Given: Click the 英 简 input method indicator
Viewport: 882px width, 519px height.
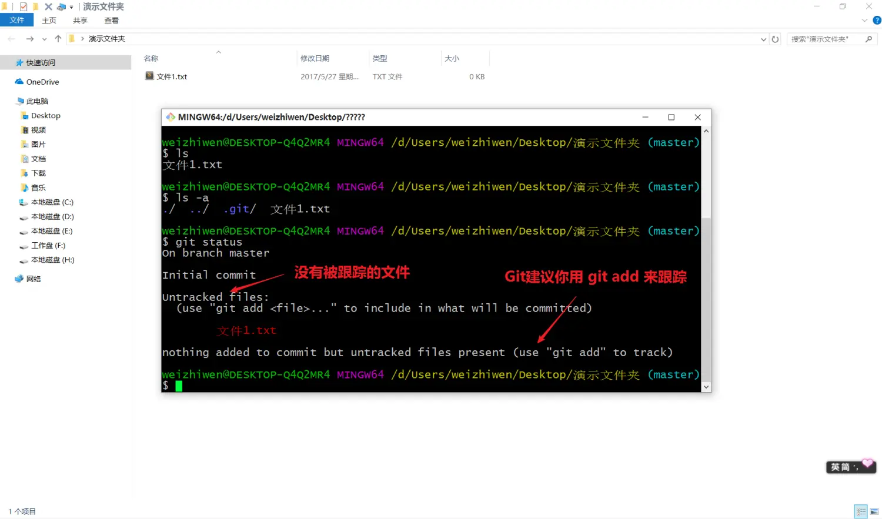Looking at the screenshot, I should [851, 467].
